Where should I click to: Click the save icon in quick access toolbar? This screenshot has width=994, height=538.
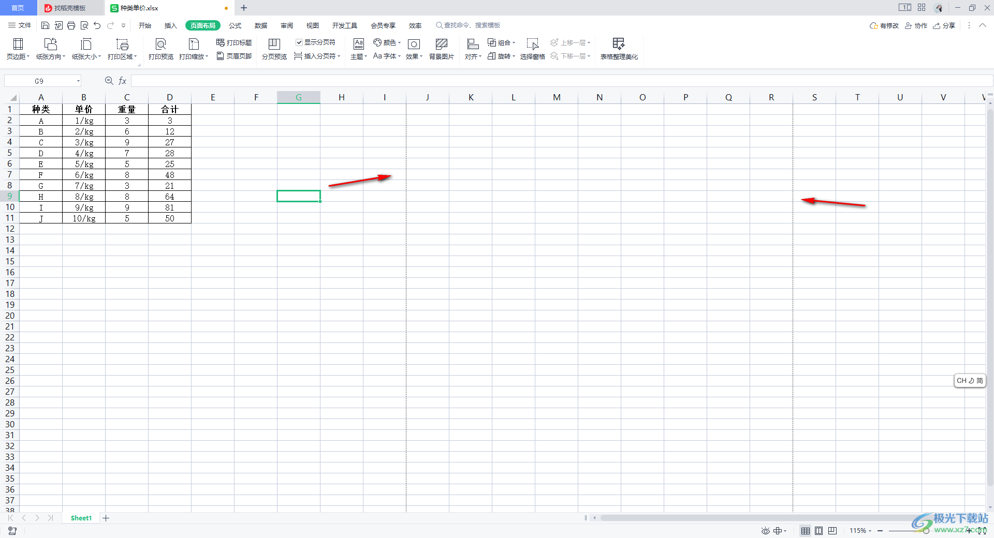click(45, 25)
